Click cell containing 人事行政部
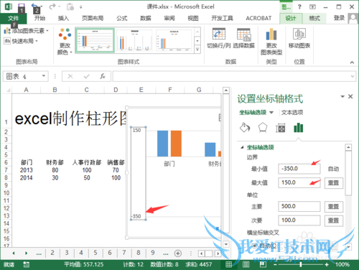This screenshot has height=270, width=359. click(87, 162)
